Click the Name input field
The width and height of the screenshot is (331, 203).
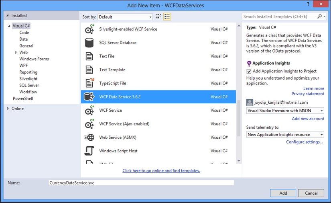(141, 182)
